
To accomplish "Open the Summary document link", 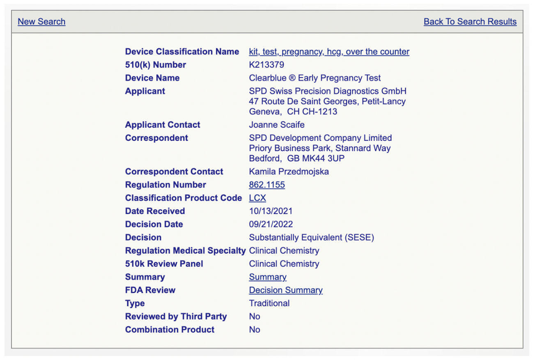I will 267,277.
